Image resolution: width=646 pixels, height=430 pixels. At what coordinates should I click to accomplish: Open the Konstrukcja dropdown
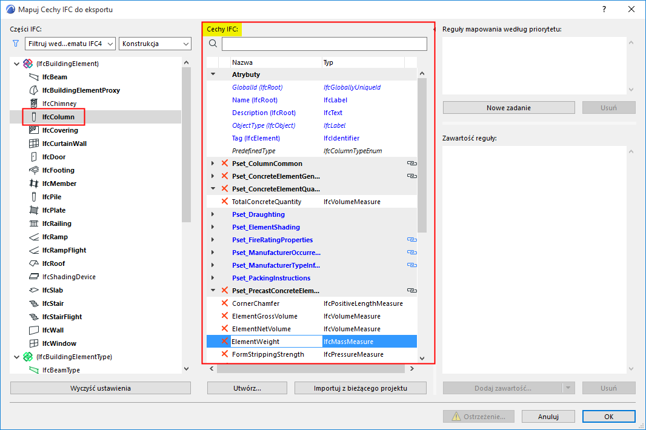pyautogui.click(x=155, y=44)
